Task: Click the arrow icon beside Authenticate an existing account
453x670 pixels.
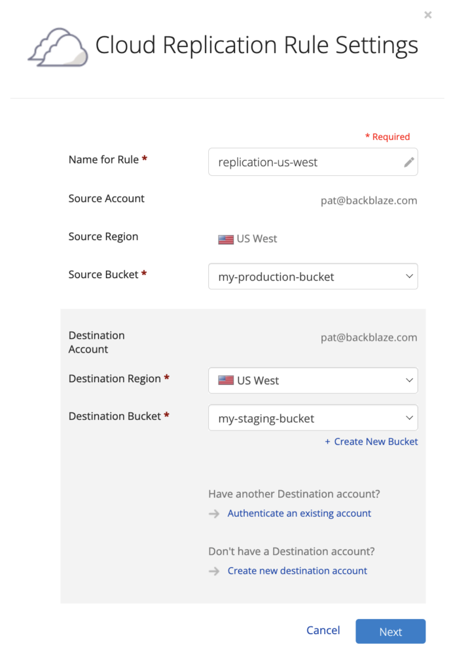Action: tap(214, 514)
